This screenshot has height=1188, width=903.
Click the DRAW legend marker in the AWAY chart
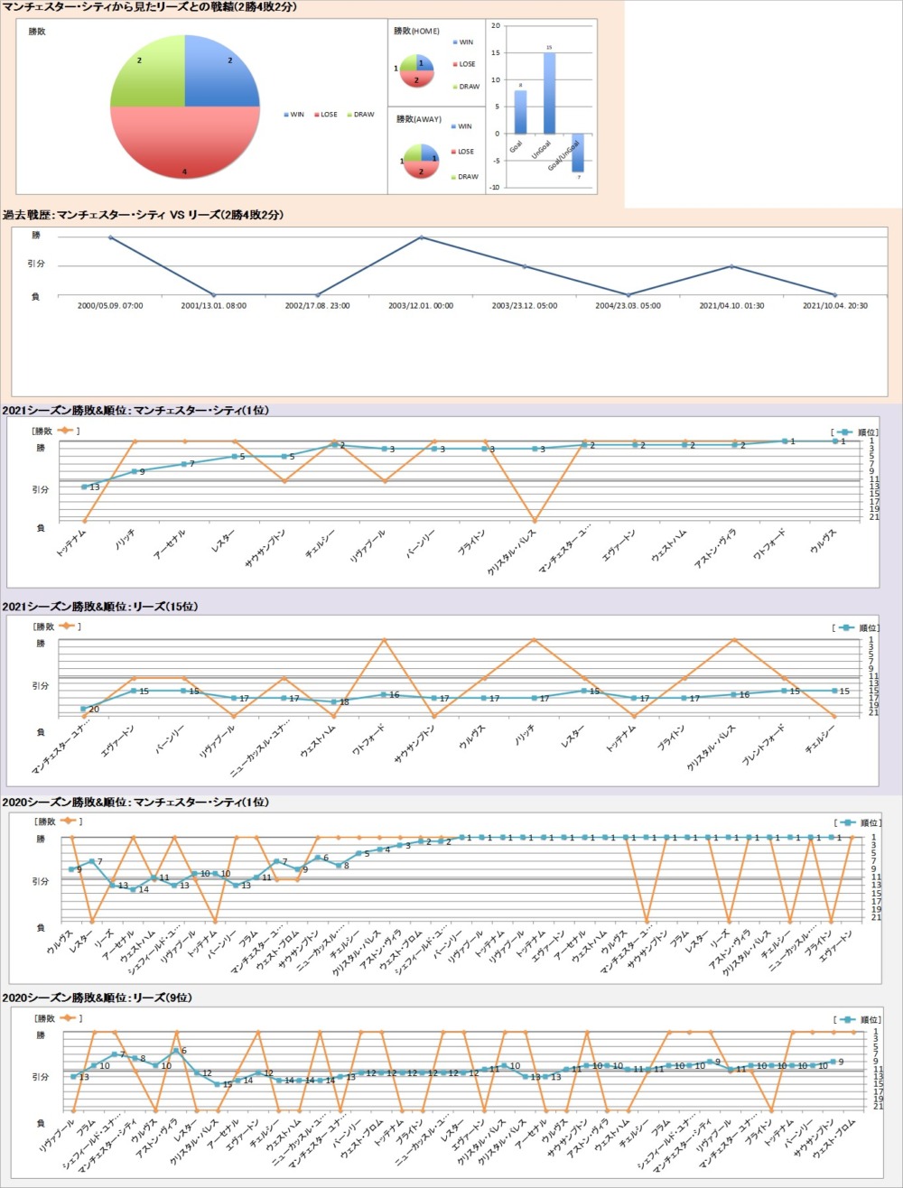click(x=453, y=177)
